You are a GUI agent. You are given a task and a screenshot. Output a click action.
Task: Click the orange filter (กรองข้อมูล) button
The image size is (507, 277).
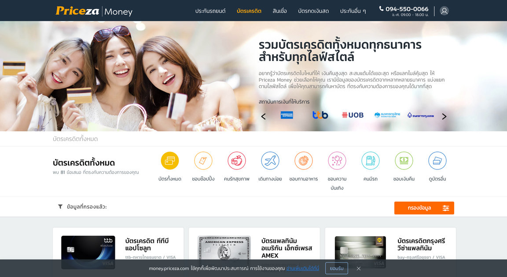point(424,208)
